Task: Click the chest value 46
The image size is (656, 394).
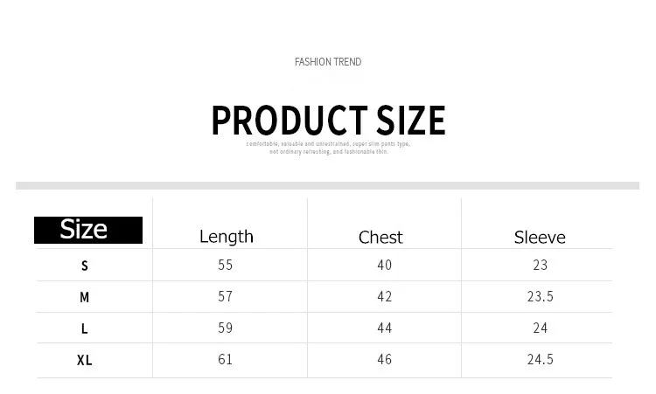Action: 384,359
